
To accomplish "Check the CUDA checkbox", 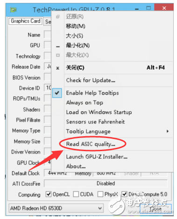I will tap(76, 194).
